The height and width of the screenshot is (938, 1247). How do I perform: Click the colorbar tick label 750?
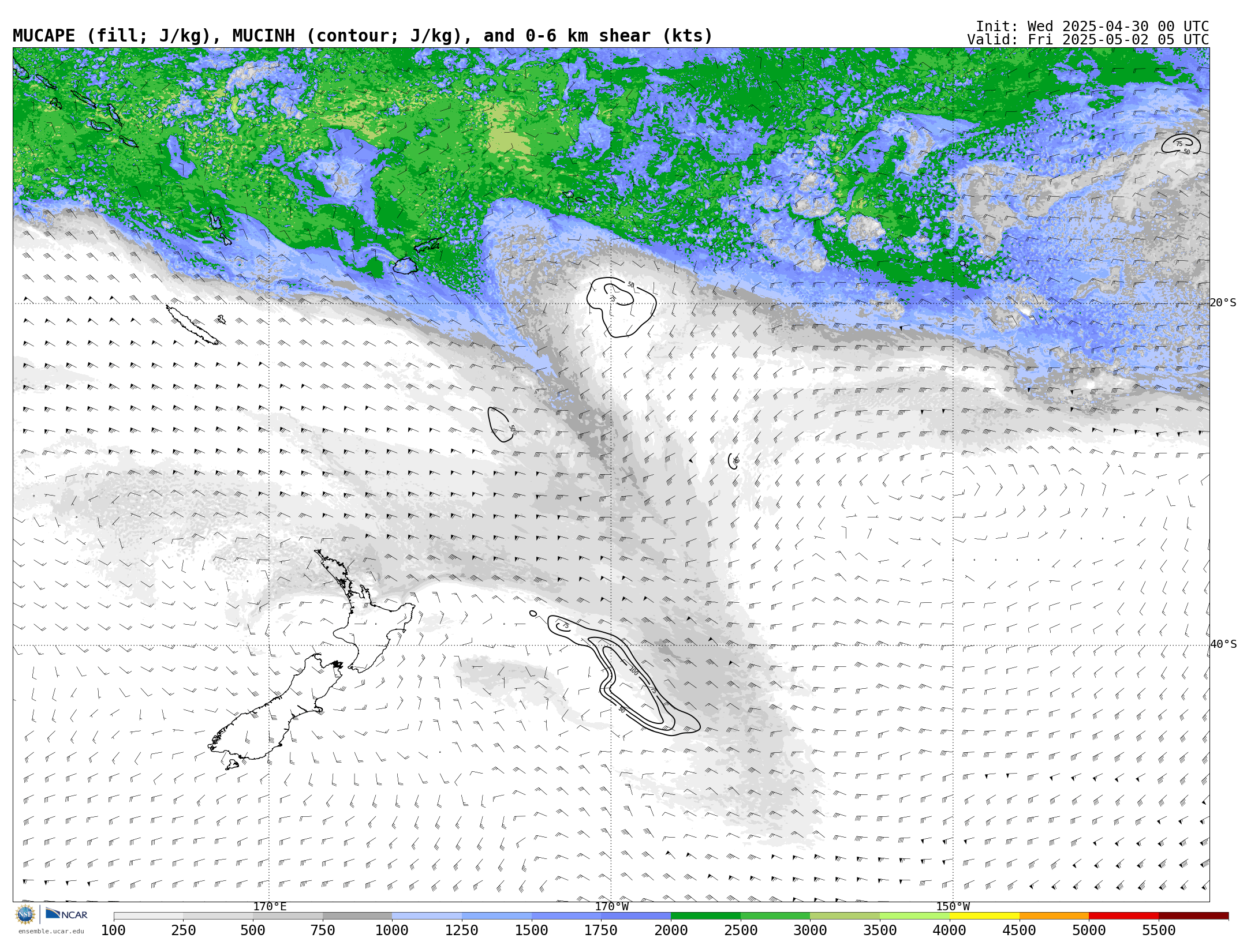coord(323,931)
